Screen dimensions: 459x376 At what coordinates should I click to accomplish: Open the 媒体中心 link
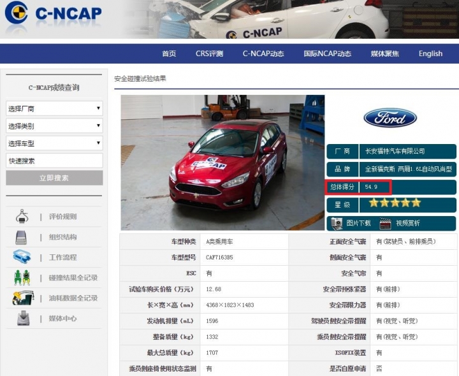click(x=62, y=319)
